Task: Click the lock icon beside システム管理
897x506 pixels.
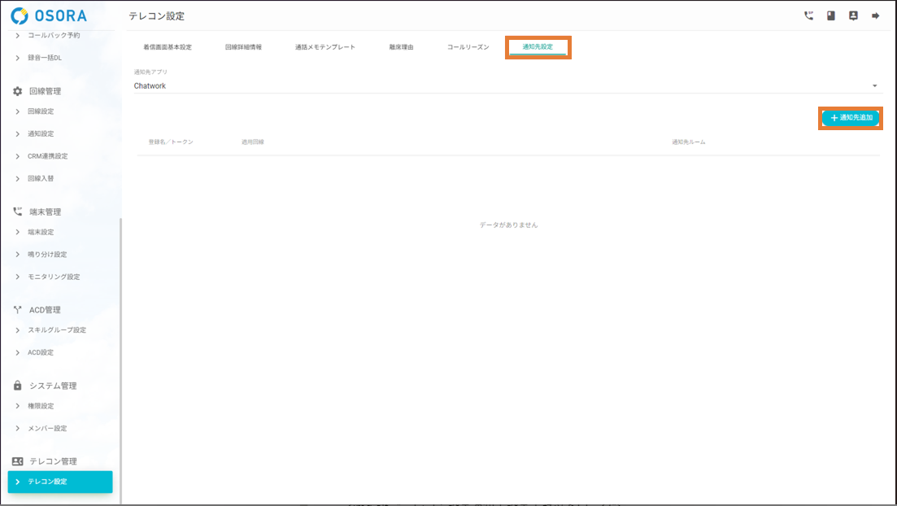Action: [18, 386]
